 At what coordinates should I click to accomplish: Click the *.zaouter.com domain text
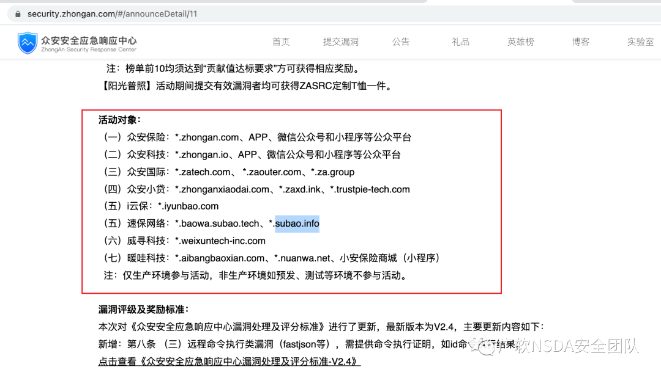(x=272, y=172)
